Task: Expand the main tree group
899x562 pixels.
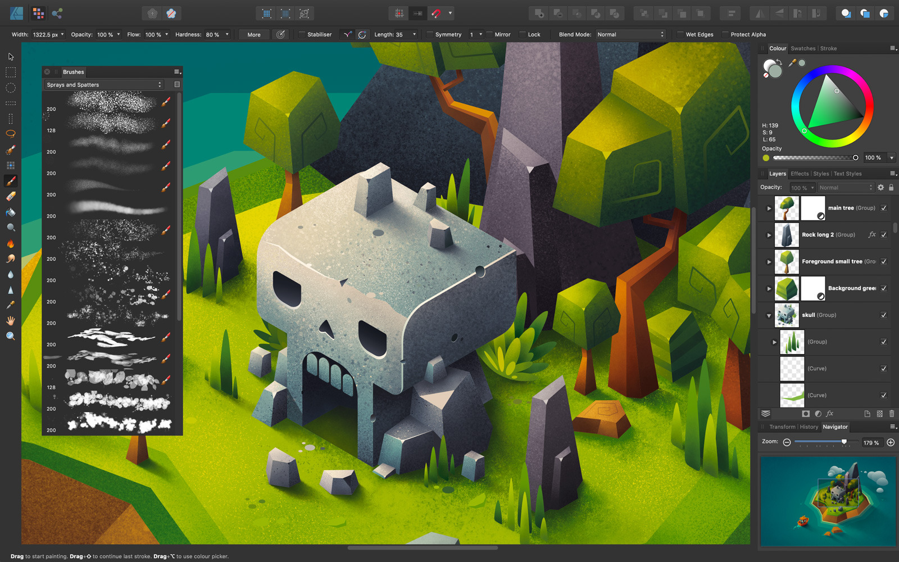Action: (x=769, y=209)
